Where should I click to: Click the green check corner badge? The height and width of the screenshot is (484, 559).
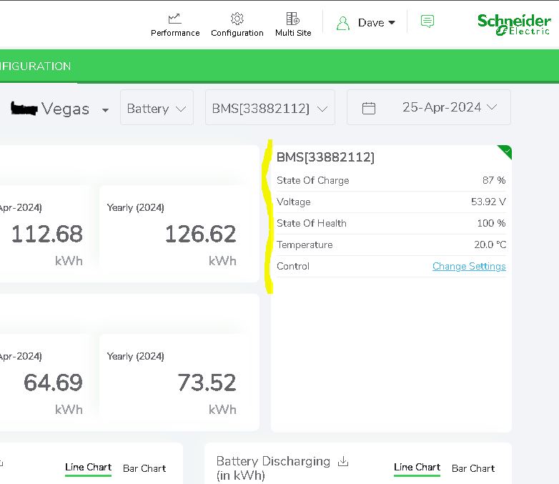(x=505, y=152)
